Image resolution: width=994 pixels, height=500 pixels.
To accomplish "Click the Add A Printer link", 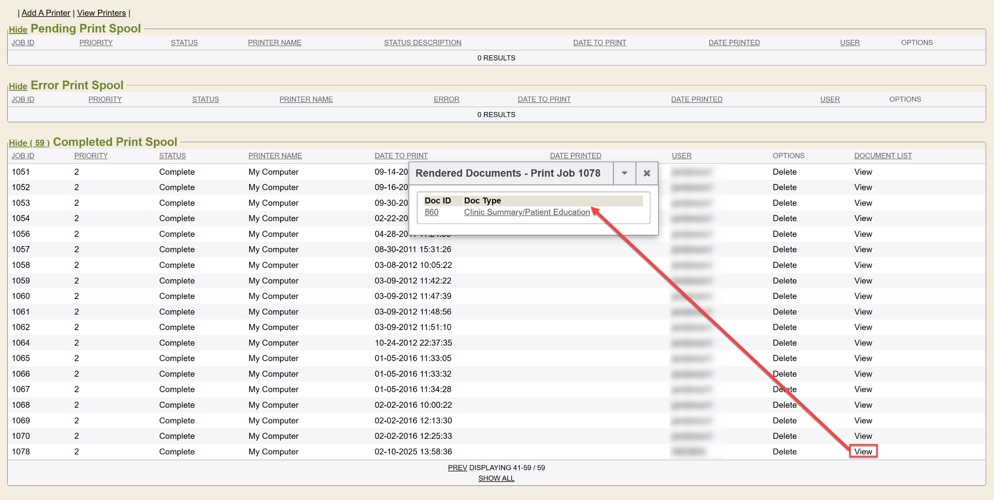I will pyautogui.click(x=46, y=13).
